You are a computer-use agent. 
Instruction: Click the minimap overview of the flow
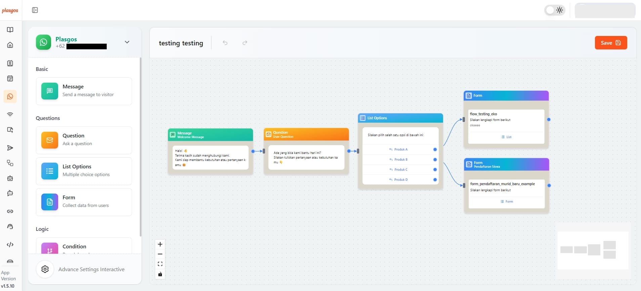click(x=593, y=250)
